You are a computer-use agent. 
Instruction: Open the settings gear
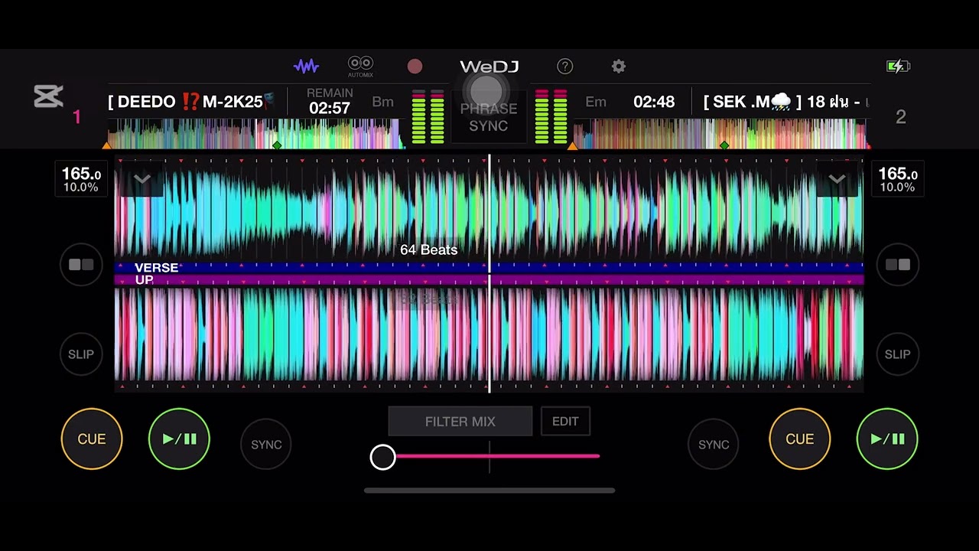(619, 67)
